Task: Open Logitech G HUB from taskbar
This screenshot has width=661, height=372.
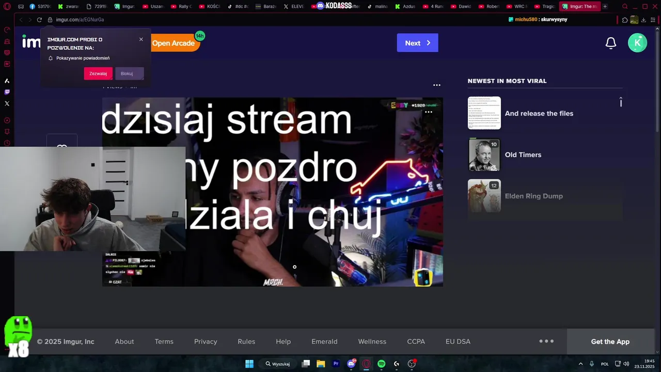Action: pos(397,364)
